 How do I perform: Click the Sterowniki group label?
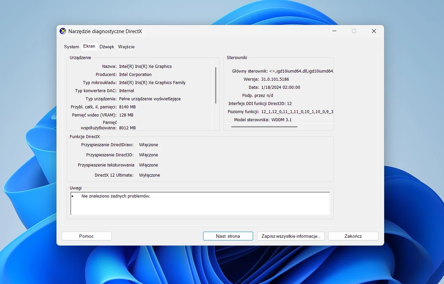pos(237,57)
